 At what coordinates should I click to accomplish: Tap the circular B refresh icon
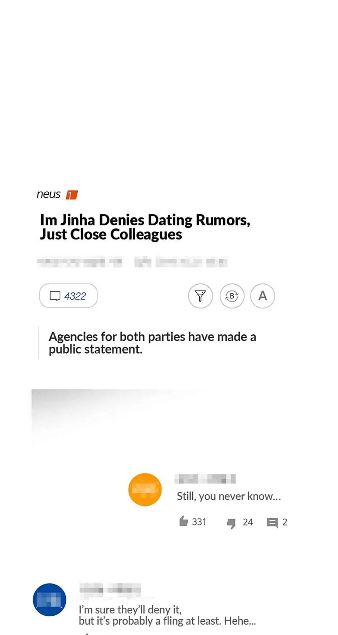232,296
